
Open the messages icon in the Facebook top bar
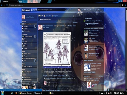click(34, 10)
